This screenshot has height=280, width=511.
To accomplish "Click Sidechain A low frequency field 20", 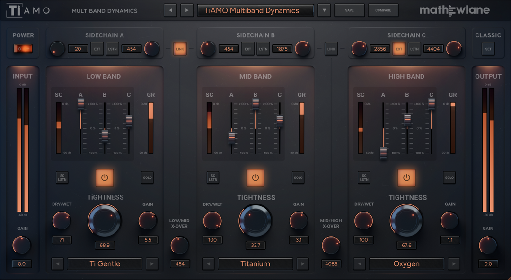I will pos(78,49).
